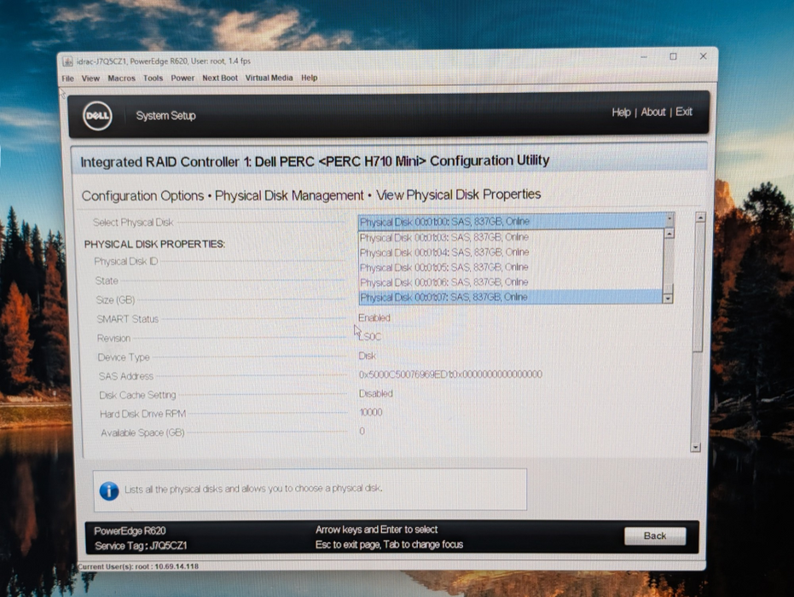Click the SAS Address value
Screen dimensions: 794x597
point(450,374)
